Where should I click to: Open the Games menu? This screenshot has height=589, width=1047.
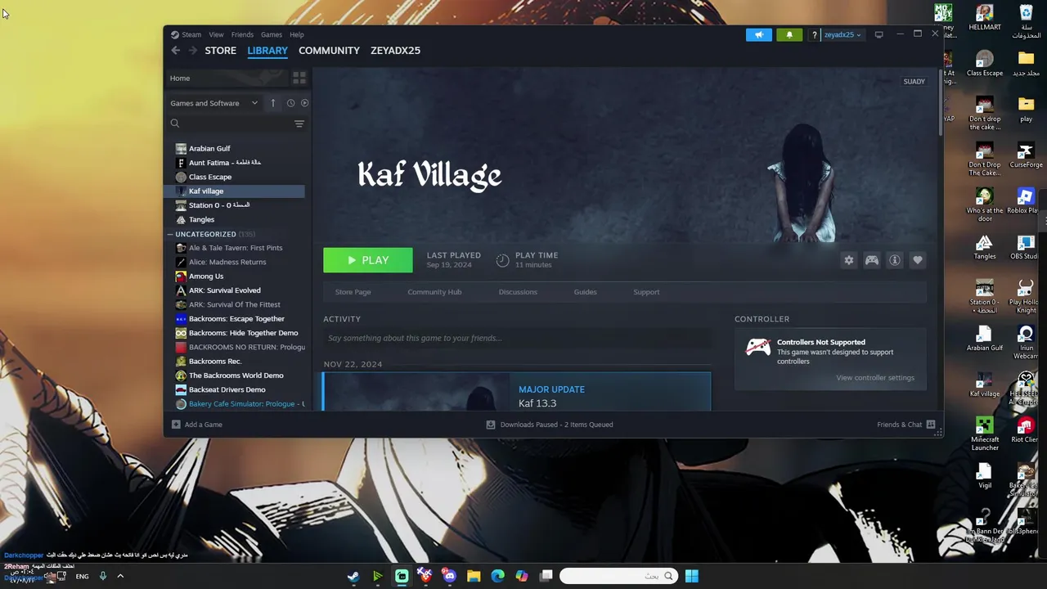click(x=272, y=34)
